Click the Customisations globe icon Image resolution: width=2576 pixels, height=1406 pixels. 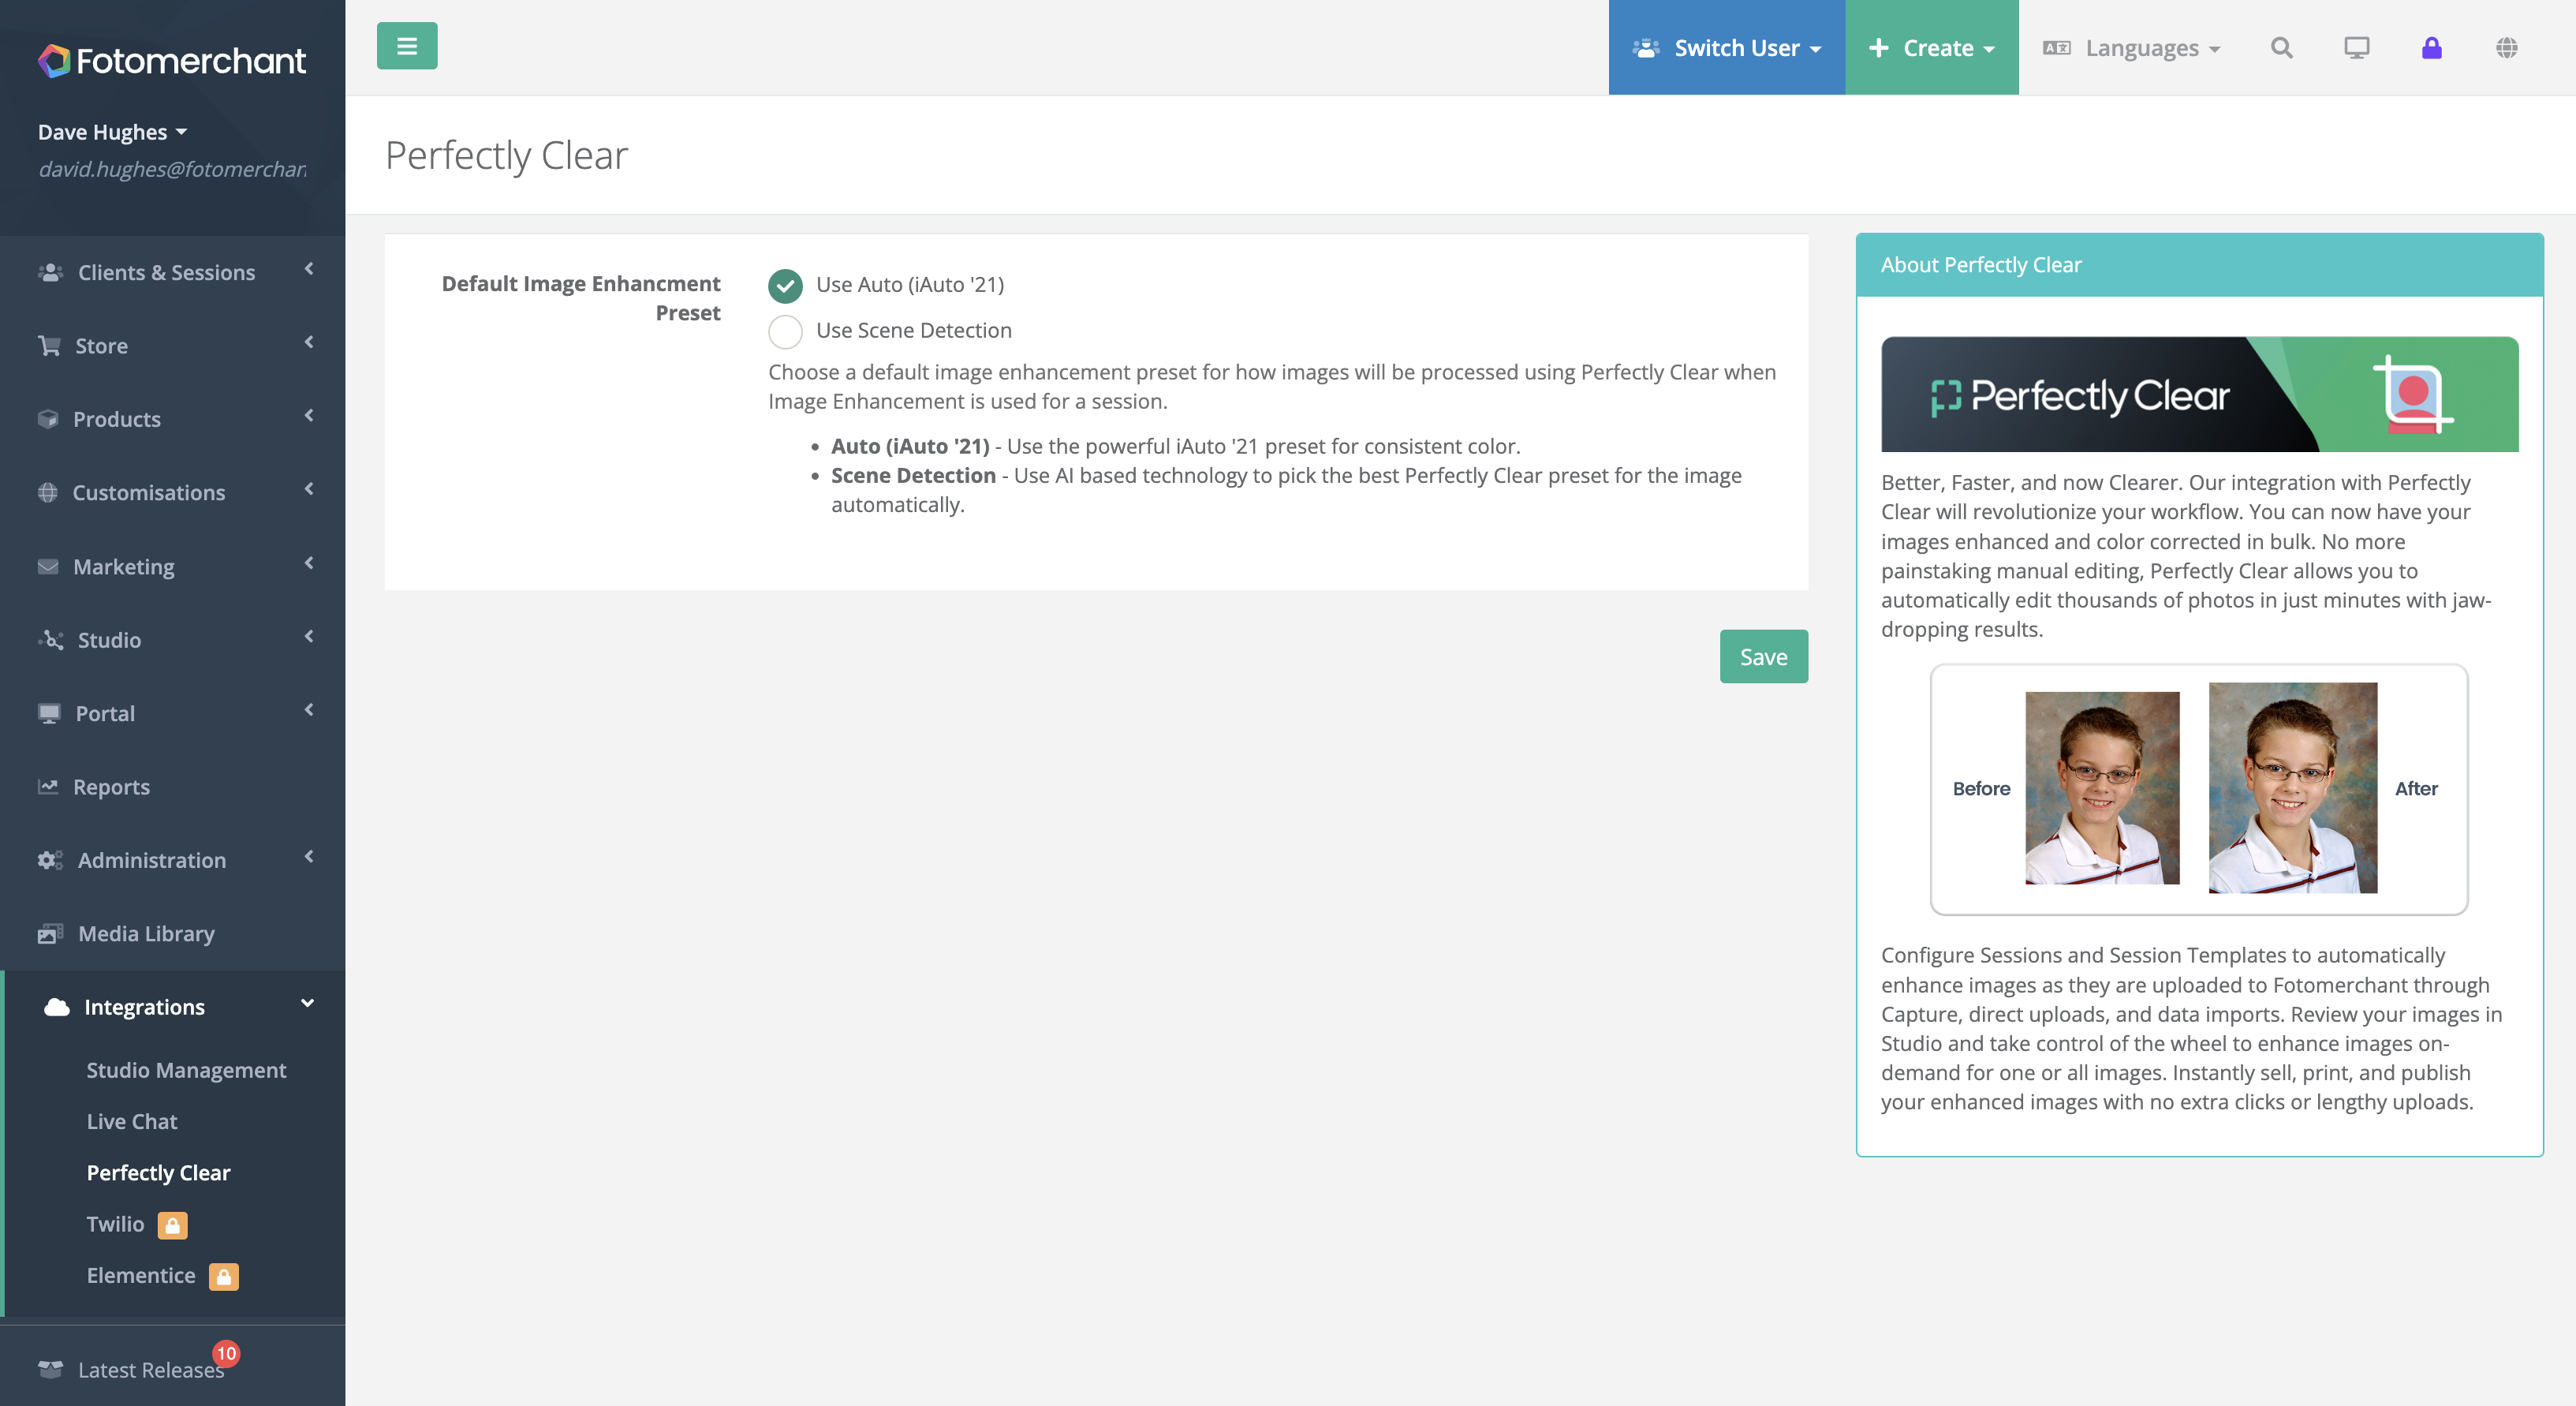click(47, 493)
